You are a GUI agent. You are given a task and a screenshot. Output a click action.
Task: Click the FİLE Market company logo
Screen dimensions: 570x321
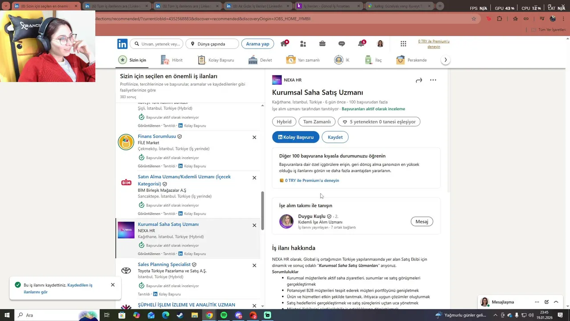(x=126, y=142)
